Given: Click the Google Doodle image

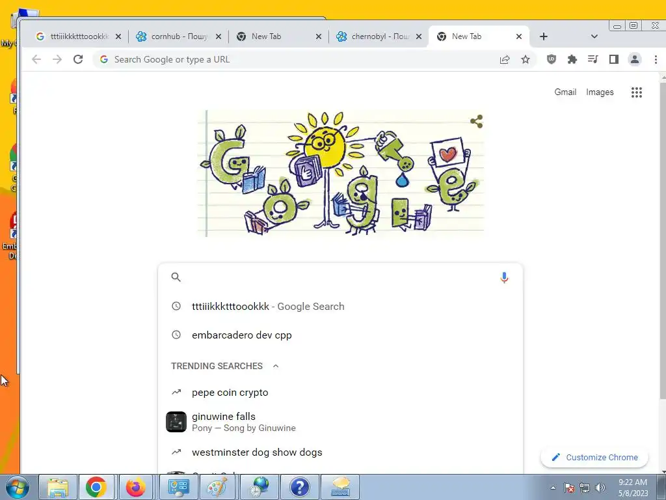Looking at the screenshot, I should point(341,173).
